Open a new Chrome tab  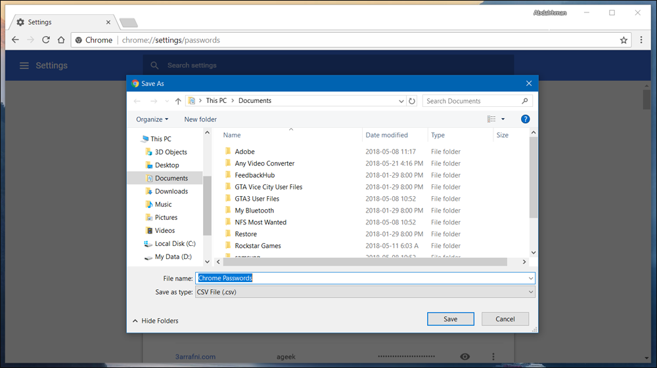click(x=128, y=22)
